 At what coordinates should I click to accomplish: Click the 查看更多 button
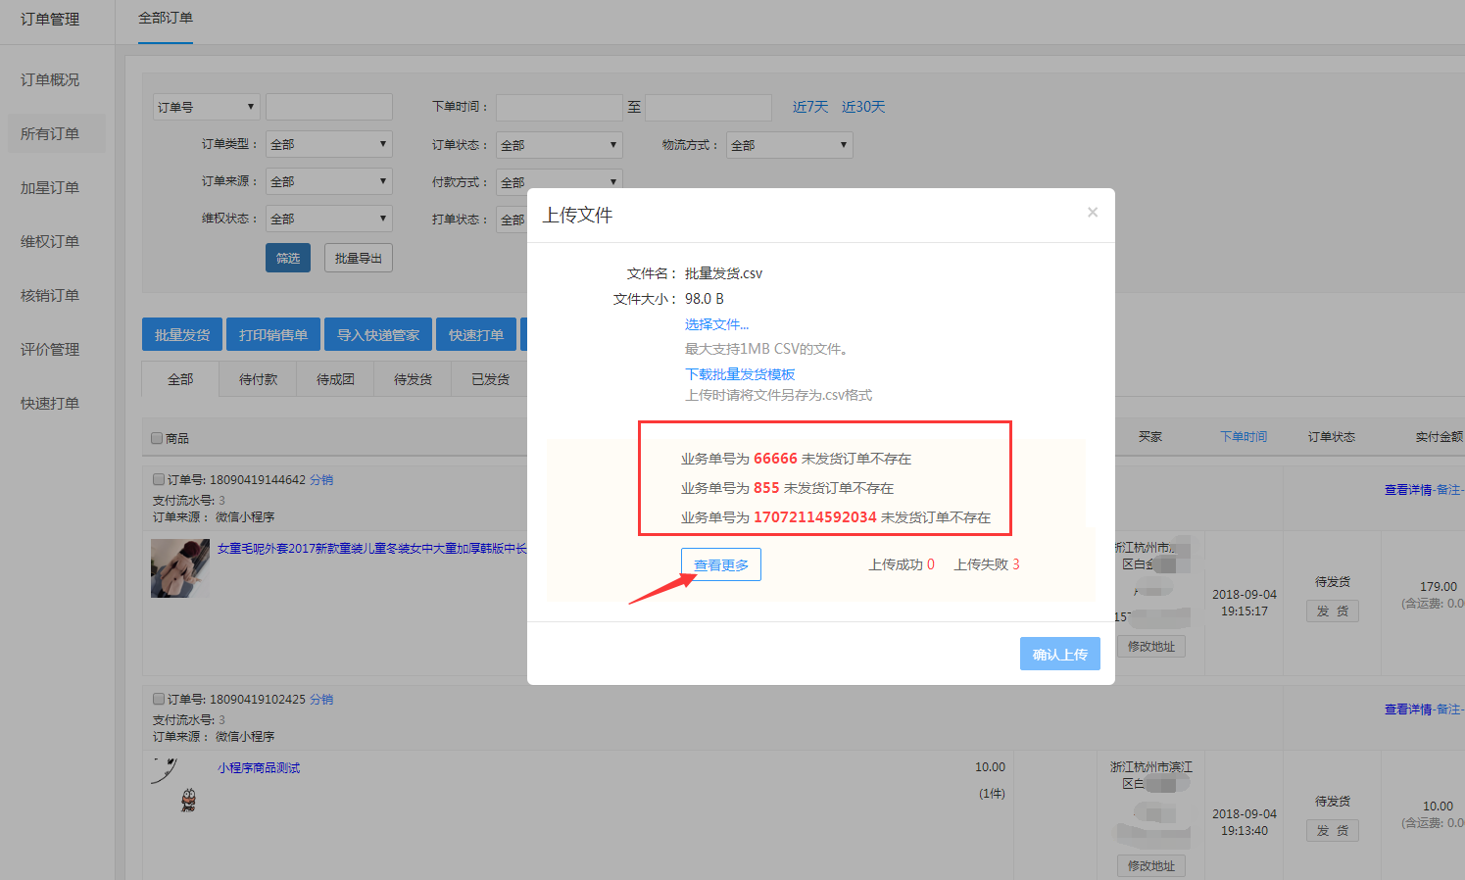tap(720, 564)
